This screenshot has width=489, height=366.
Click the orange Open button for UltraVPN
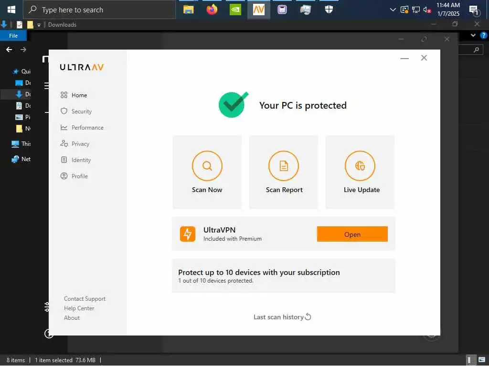pos(352,234)
